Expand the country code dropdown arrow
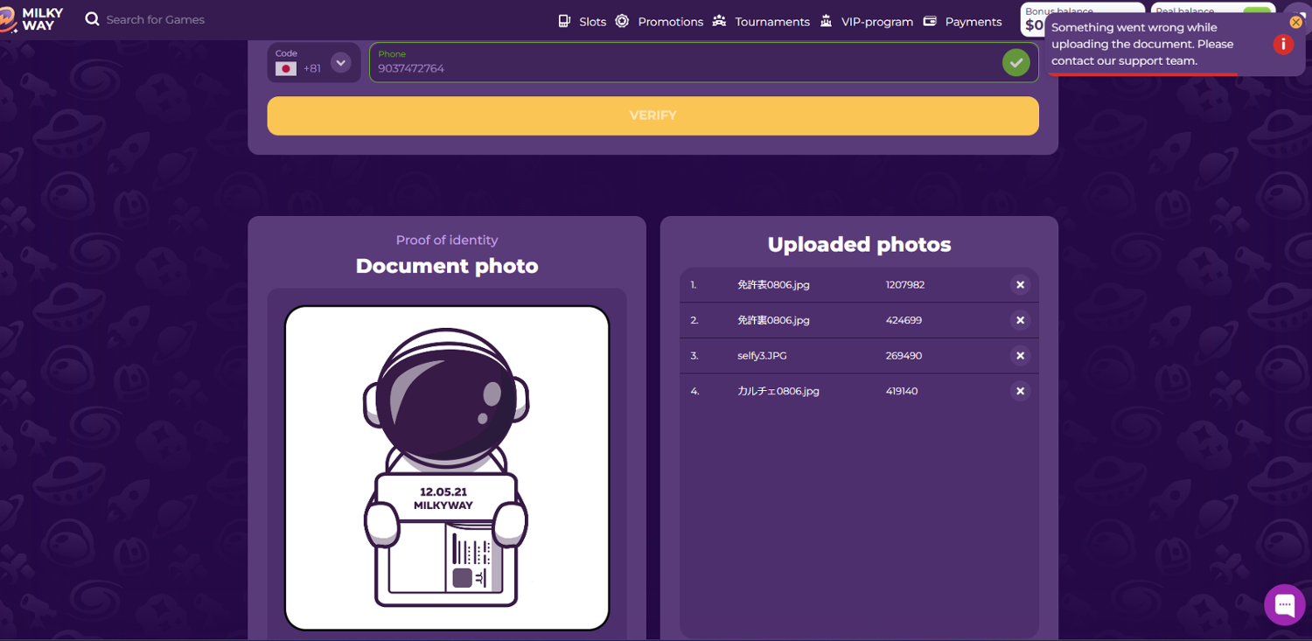Viewport: 1312px width, 641px height. [340, 63]
